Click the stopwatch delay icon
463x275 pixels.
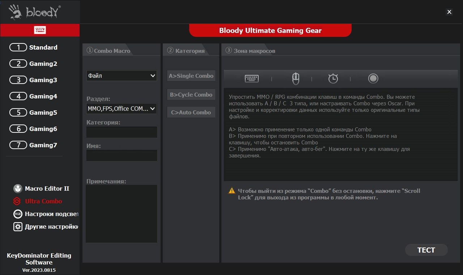click(333, 79)
